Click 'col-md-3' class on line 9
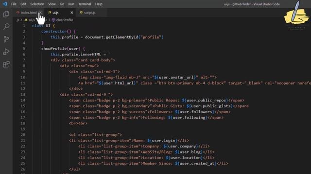Screen dimensions: 311x174 point(107,72)
